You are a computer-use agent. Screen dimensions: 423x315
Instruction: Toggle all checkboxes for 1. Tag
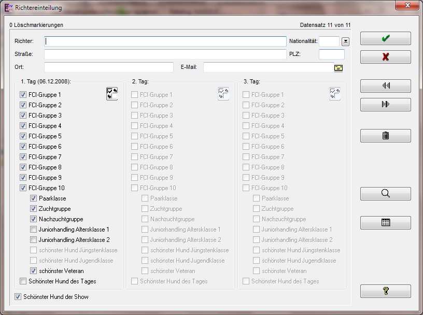pos(112,94)
